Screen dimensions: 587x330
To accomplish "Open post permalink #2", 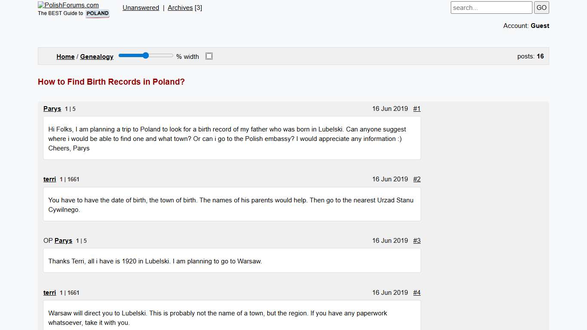I will click(x=417, y=179).
